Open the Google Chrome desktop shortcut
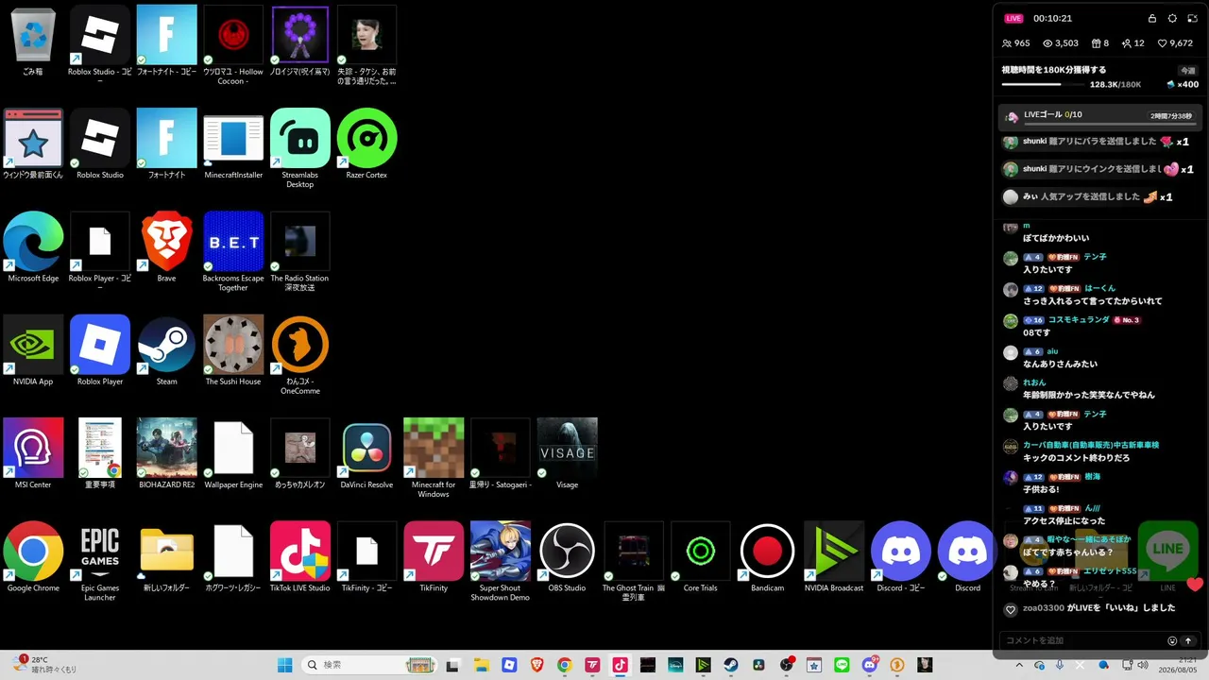Viewport: 1209px width, 680px height. point(33,557)
